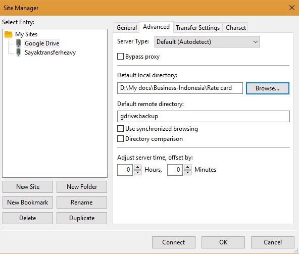Focus the Minutes offset field
The image size is (299, 254).
(175, 170)
